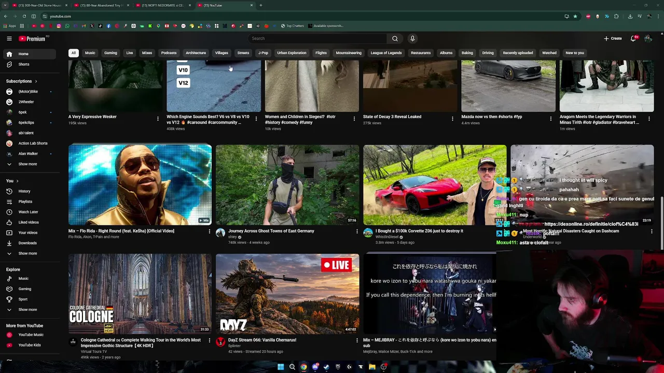Image resolution: width=664 pixels, height=373 pixels.
Task: Select the Music filter chip
Action: point(90,53)
